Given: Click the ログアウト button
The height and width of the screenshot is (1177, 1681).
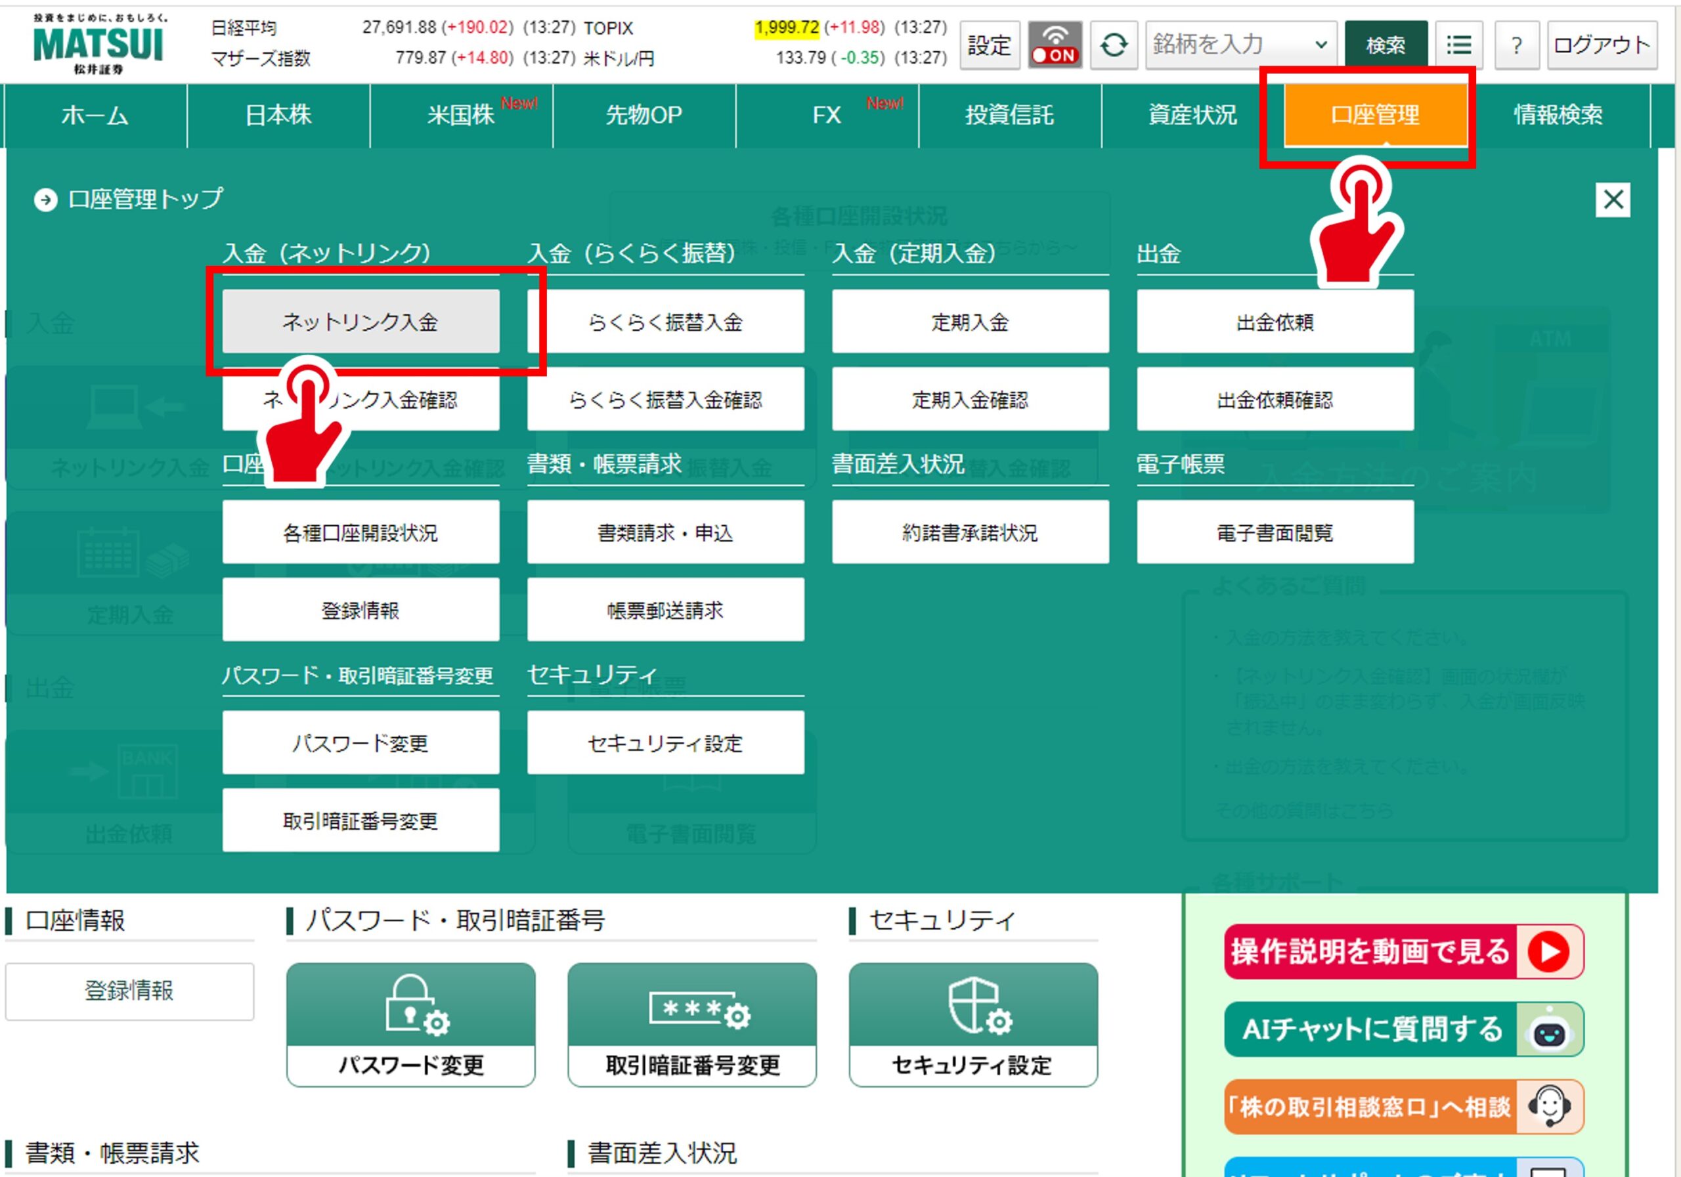Looking at the screenshot, I should pyautogui.click(x=1602, y=45).
